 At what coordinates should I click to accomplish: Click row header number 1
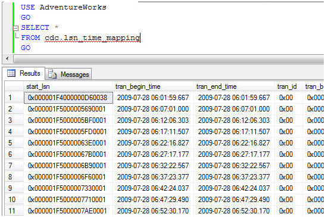pyautogui.click(x=14, y=98)
